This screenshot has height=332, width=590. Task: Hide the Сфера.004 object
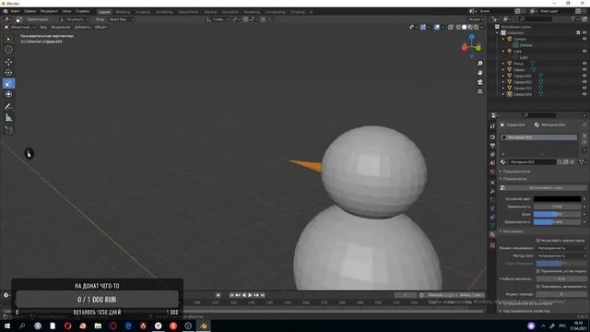(x=584, y=94)
